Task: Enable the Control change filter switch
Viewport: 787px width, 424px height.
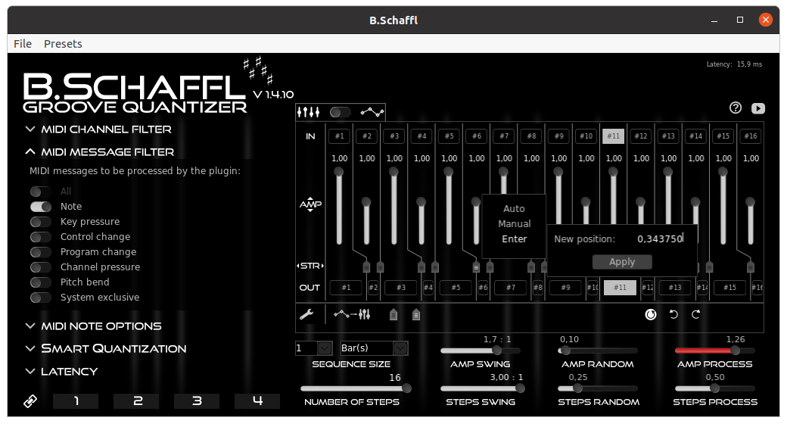Action: click(x=41, y=237)
